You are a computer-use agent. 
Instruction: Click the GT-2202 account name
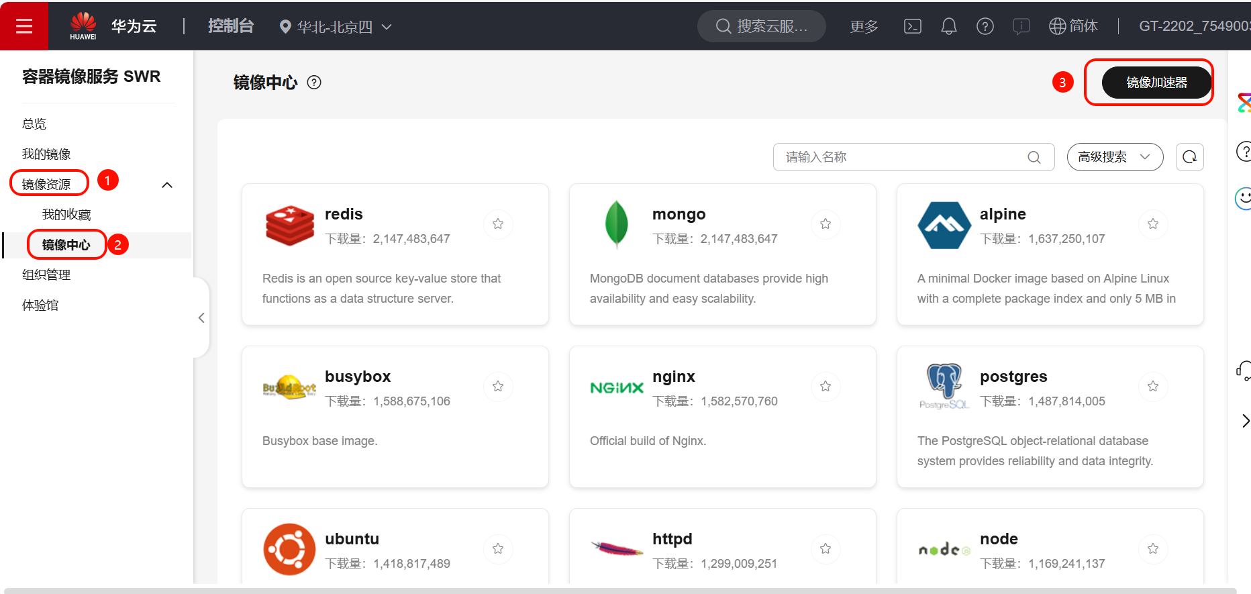(x=1195, y=26)
